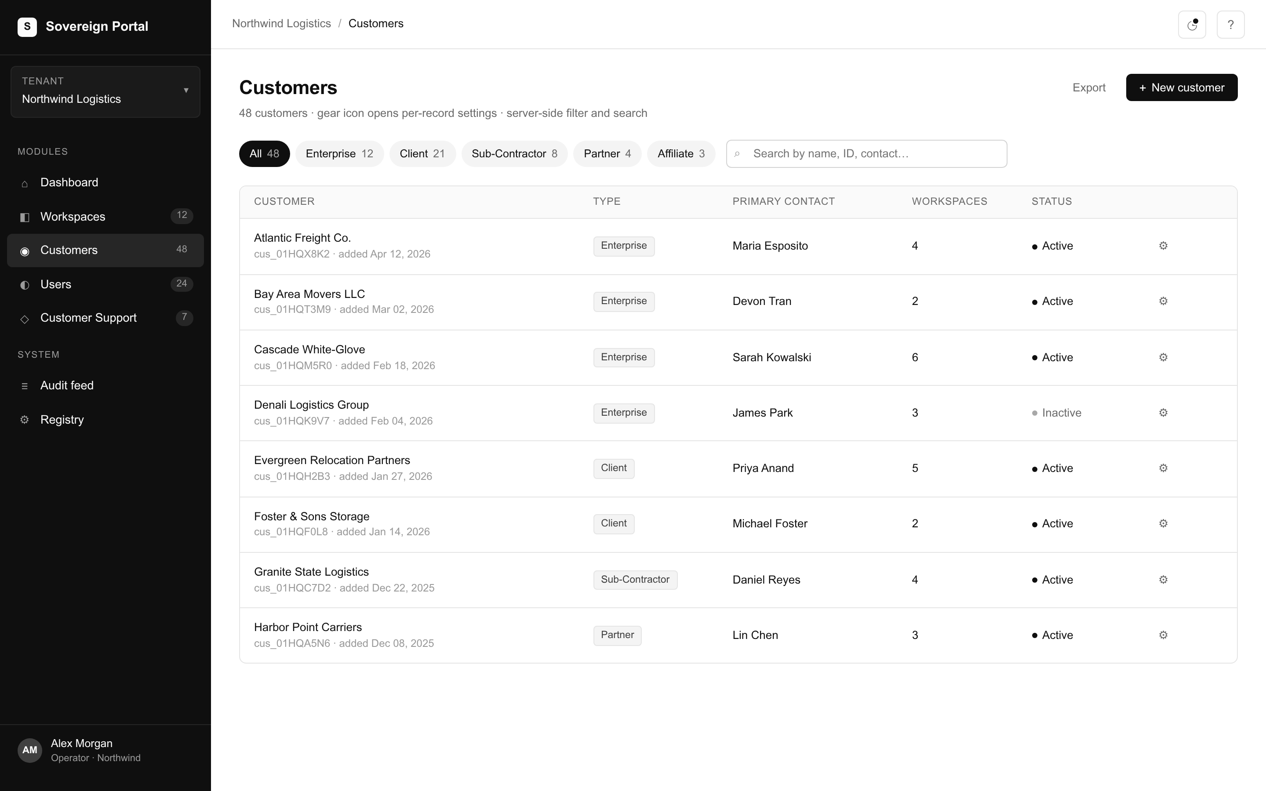Click the AM user avatar
Image resolution: width=1266 pixels, height=791 pixels.
pyautogui.click(x=30, y=750)
